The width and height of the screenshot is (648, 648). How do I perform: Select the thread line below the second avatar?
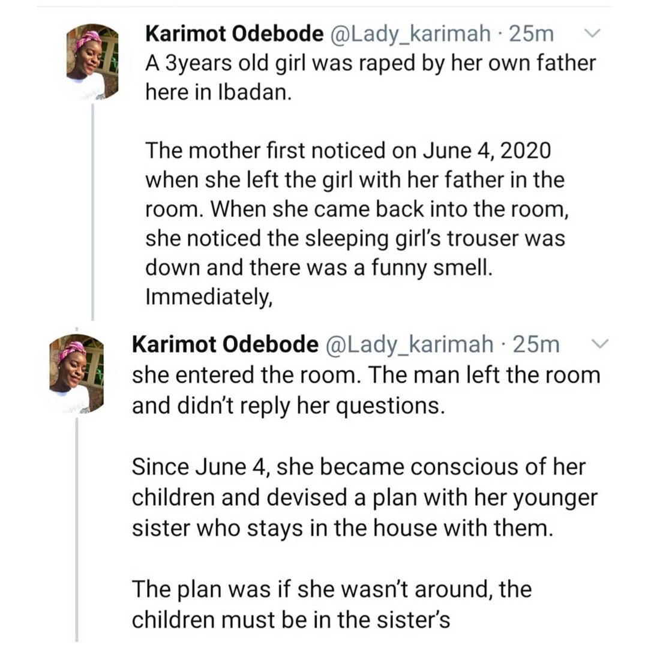77,529
